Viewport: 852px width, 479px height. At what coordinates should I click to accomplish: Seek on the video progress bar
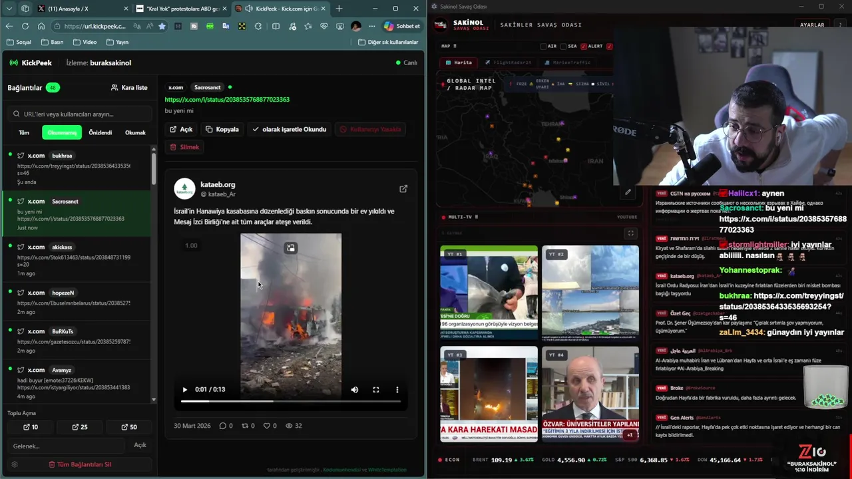click(291, 401)
